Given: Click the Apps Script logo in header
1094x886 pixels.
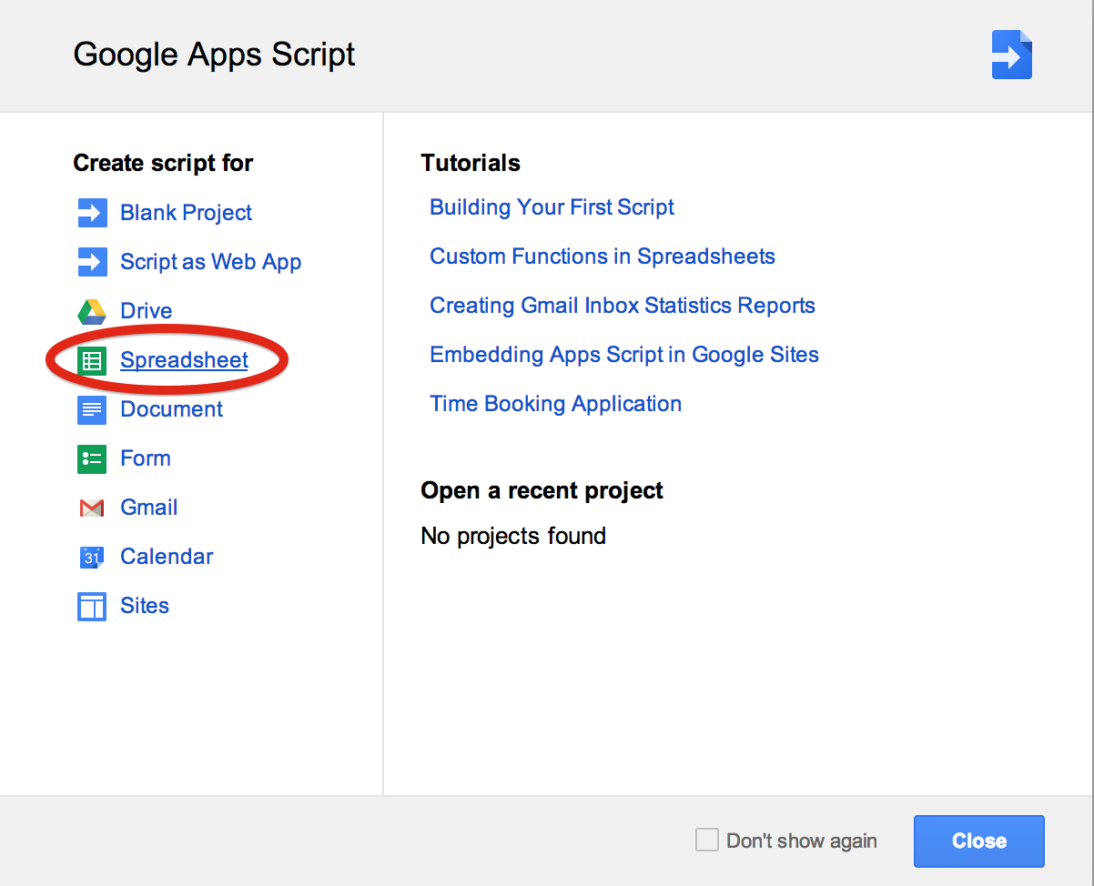Looking at the screenshot, I should (x=1011, y=55).
